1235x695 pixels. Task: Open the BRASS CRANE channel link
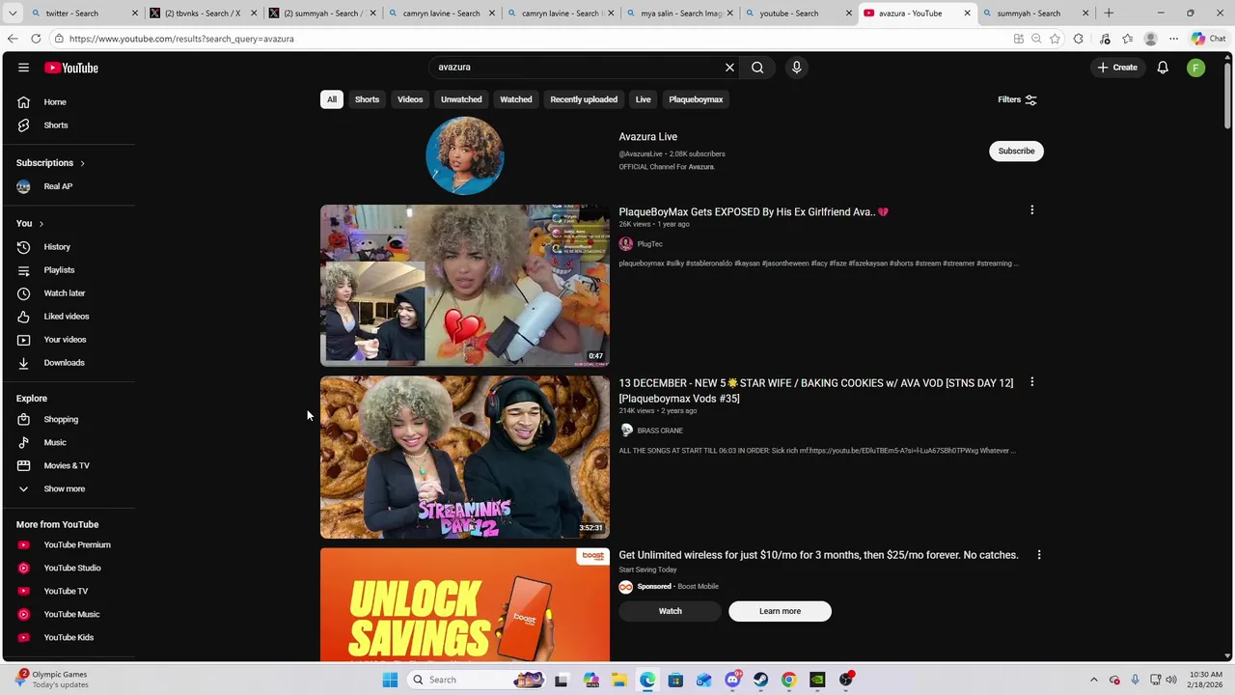(x=659, y=431)
